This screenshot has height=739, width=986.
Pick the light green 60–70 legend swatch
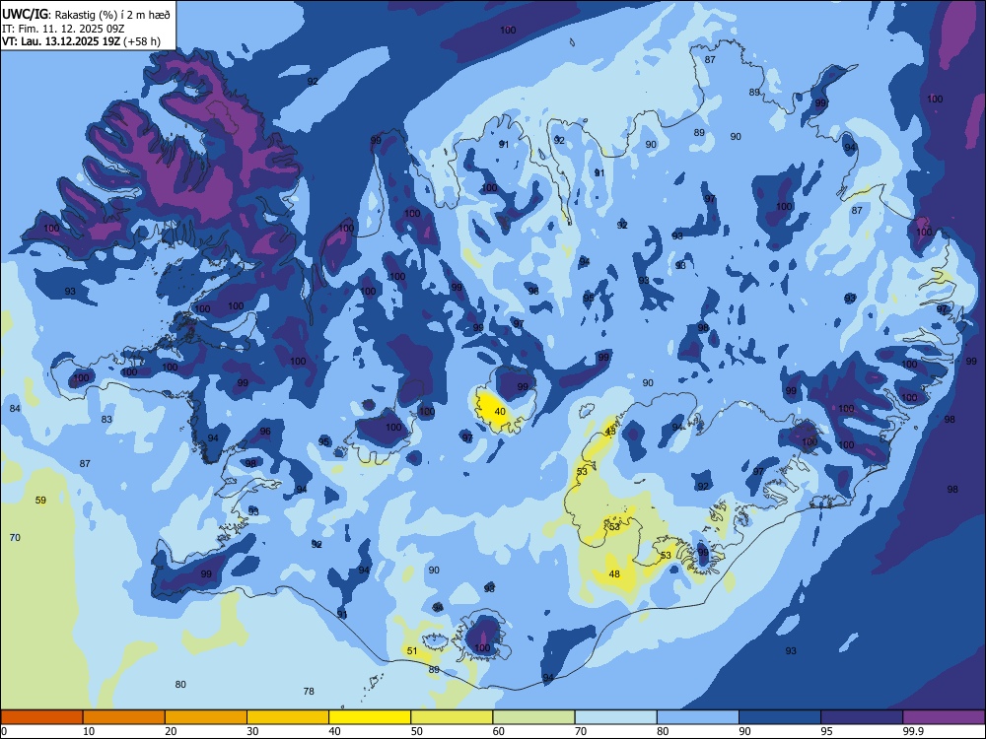[x=533, y=717]
